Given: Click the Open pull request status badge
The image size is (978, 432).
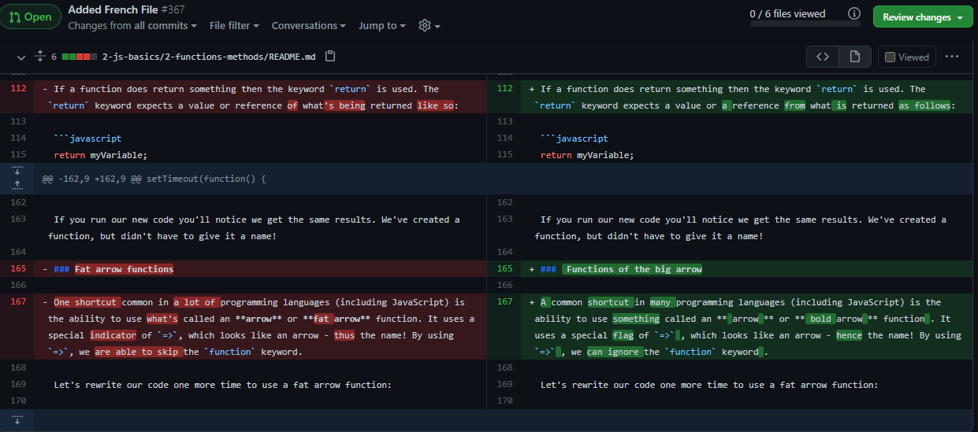Looking at the screenshot, I should click(x=29, y=17).
